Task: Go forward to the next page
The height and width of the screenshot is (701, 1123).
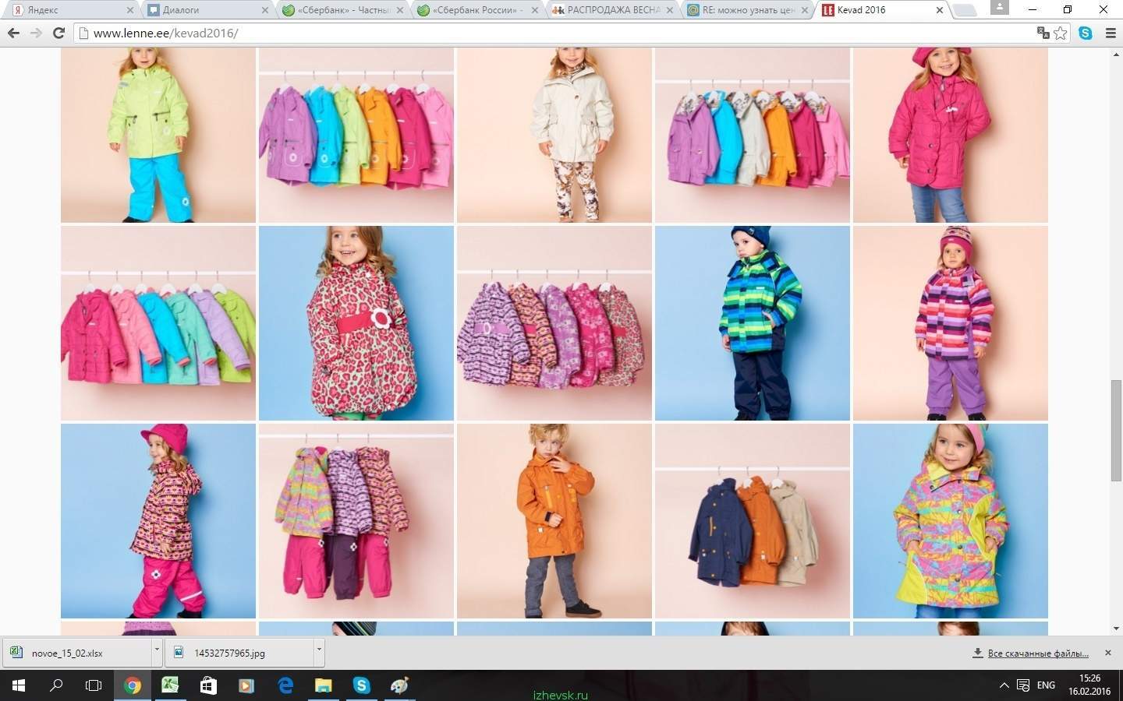Action: pyautogui.click(x=36, y=33)
